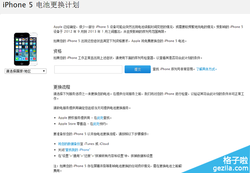This screenshot has height=173, width=250.
Task: Select the note paragraph starting 注：如果您的
Action: [118, 168]
